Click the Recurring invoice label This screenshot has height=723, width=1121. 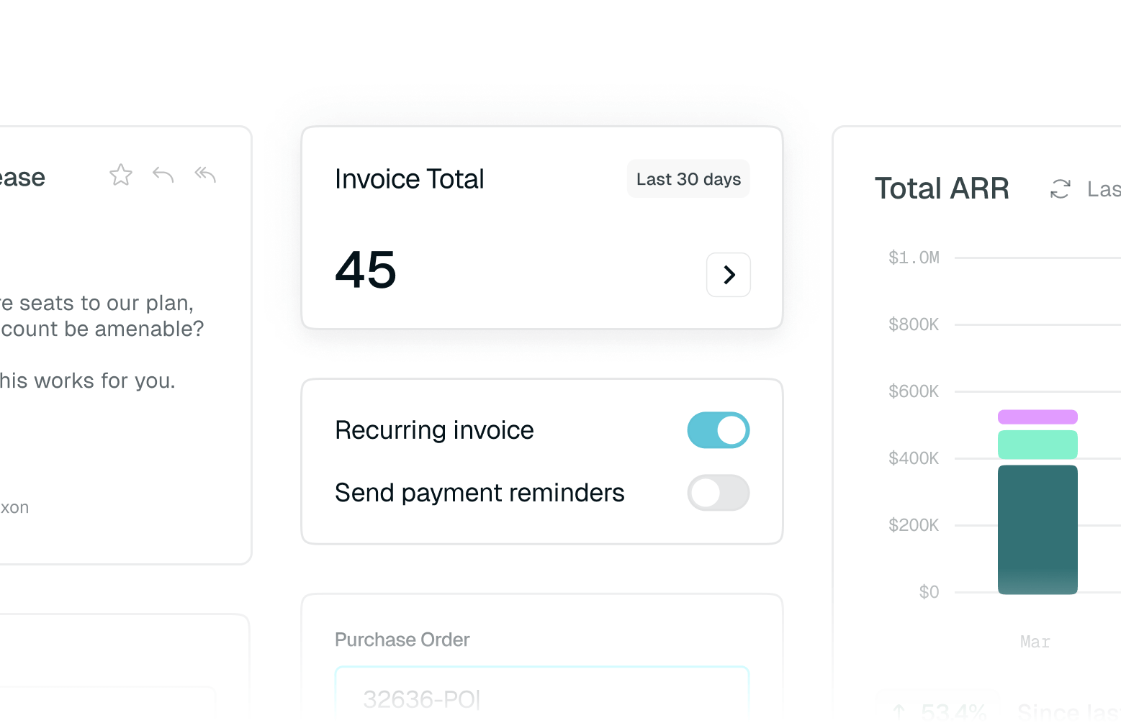[434, 430]
